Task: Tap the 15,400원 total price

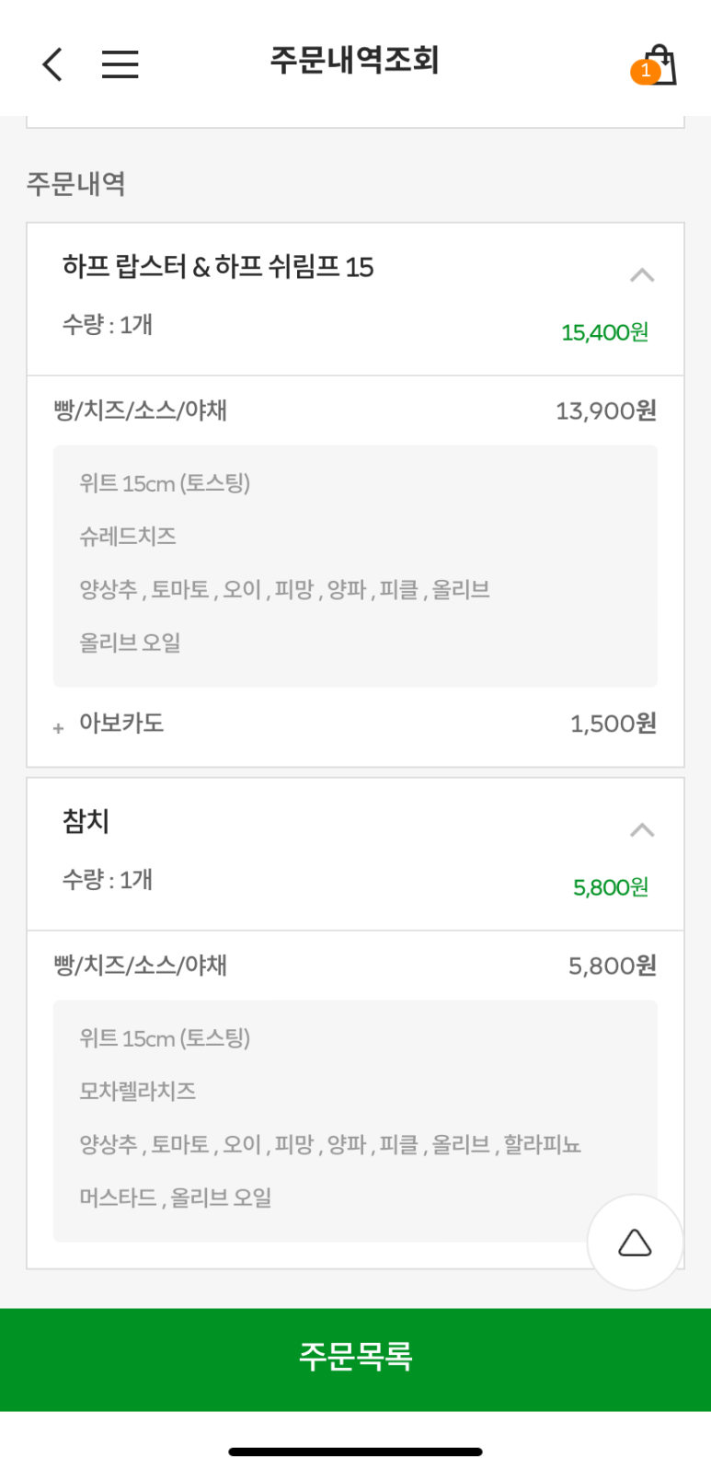Action: point(604,332)
